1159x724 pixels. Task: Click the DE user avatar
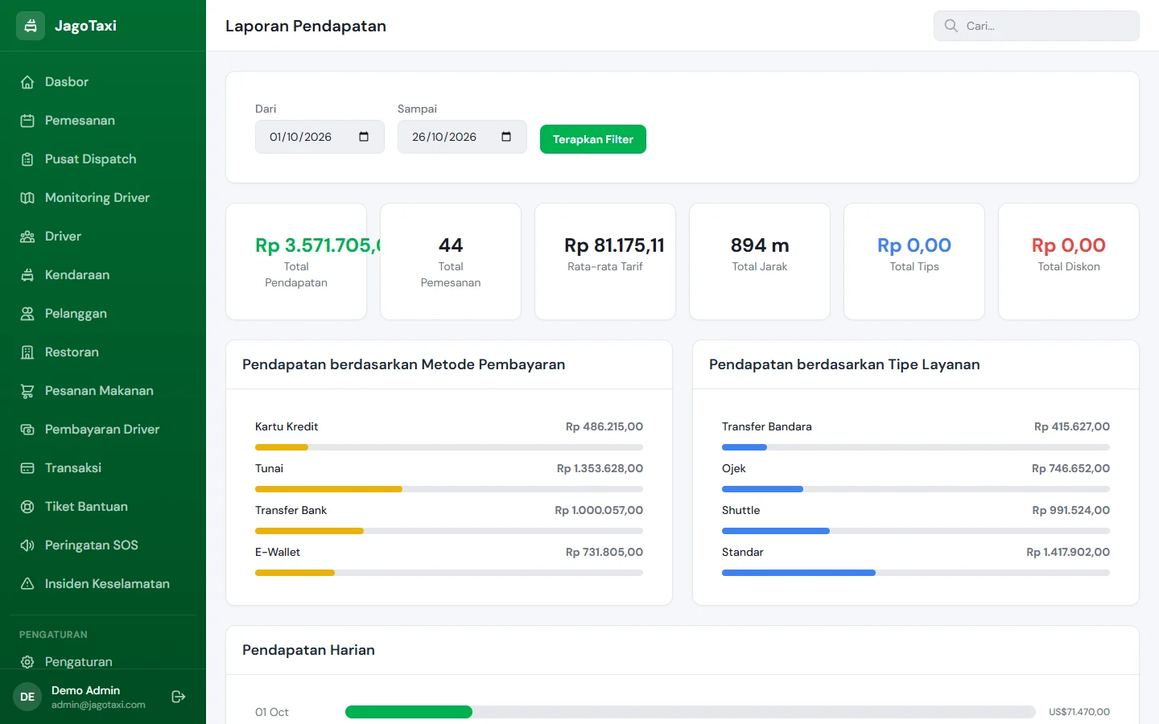[27, 697]
